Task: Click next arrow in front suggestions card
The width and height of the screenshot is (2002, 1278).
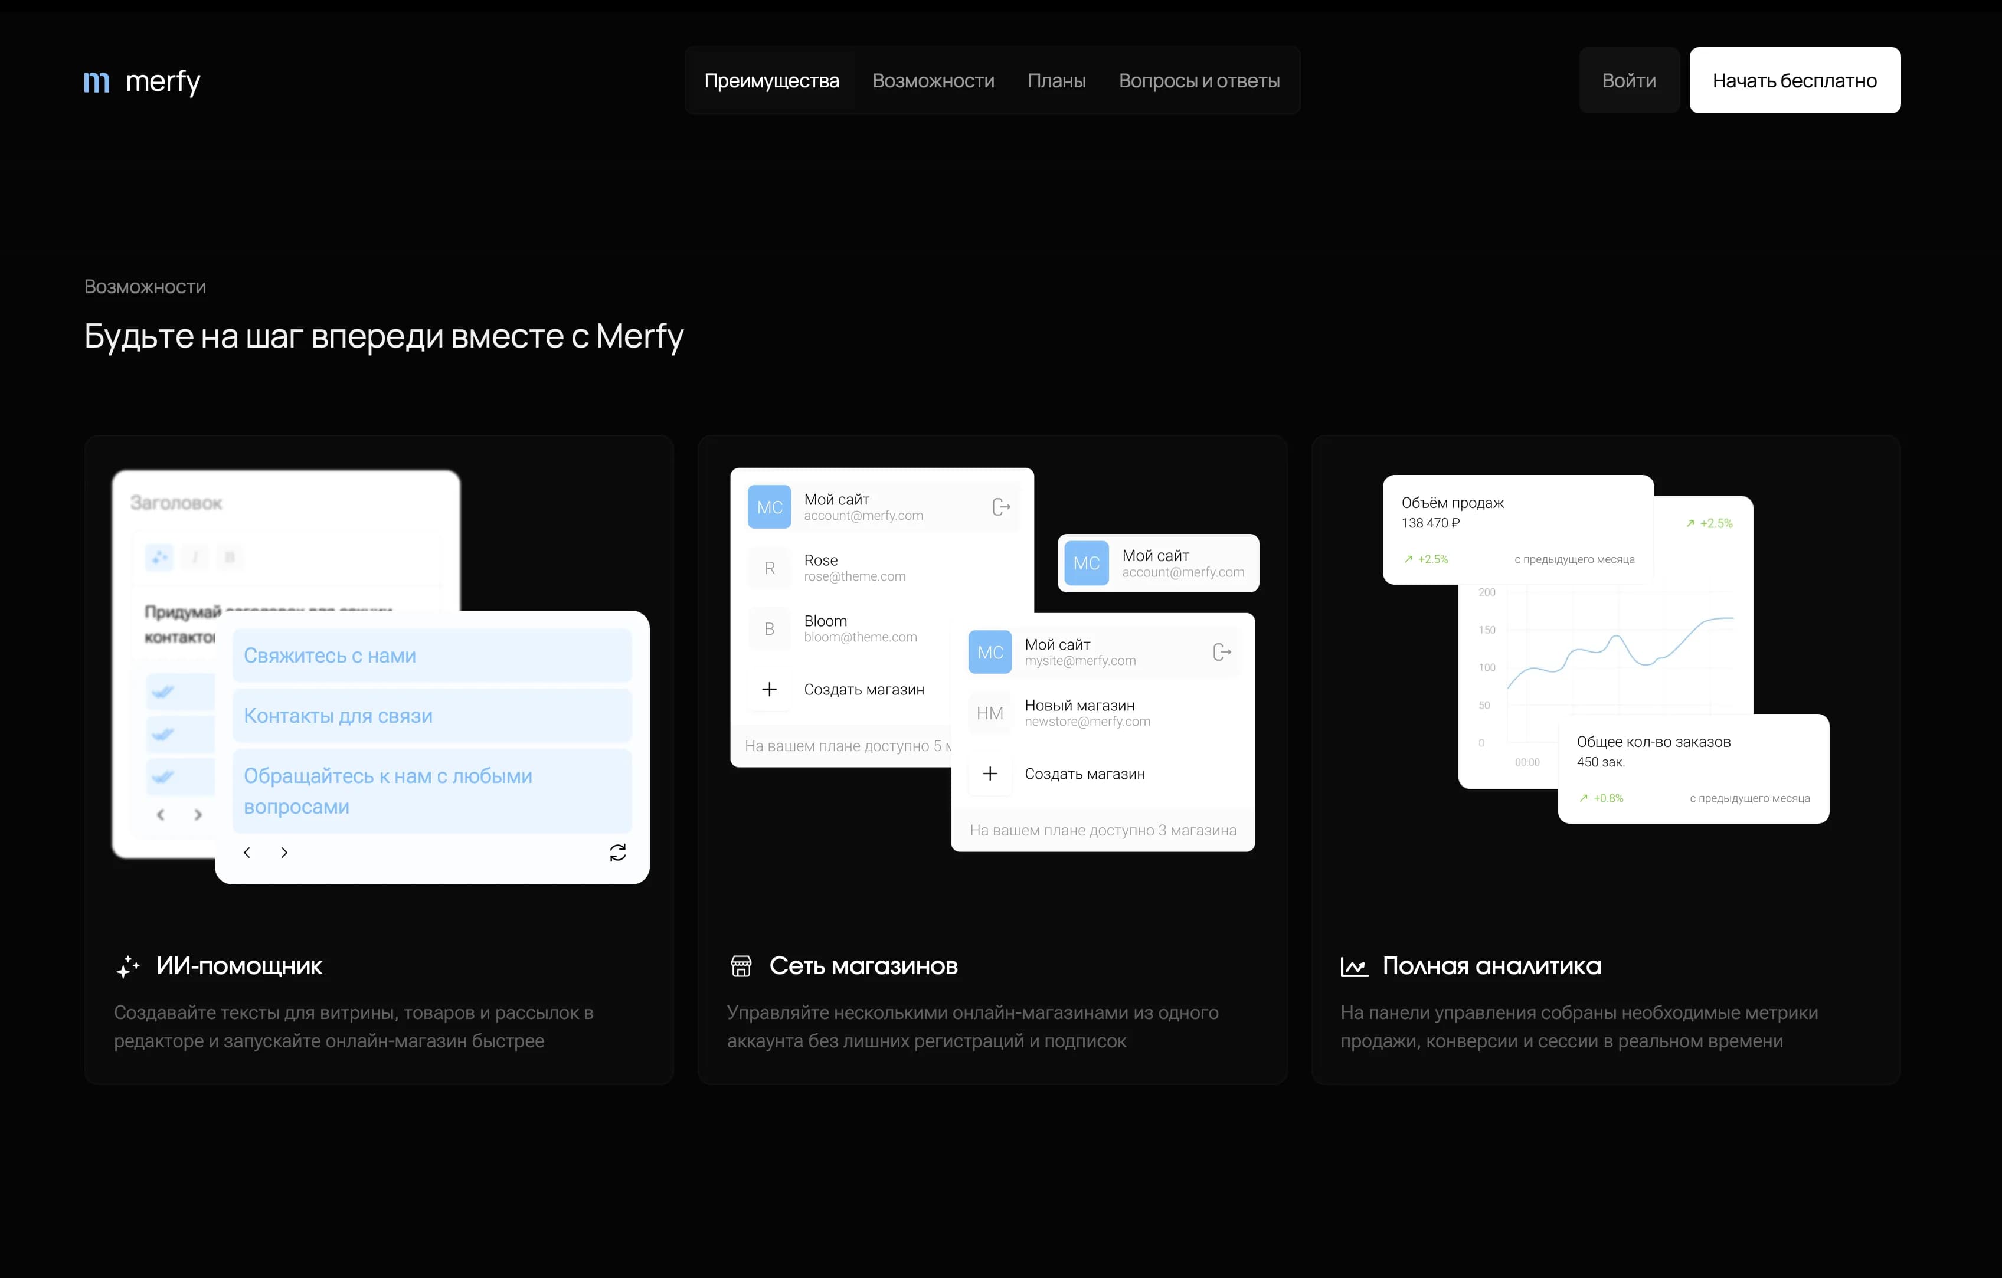Action: (284, 853)
